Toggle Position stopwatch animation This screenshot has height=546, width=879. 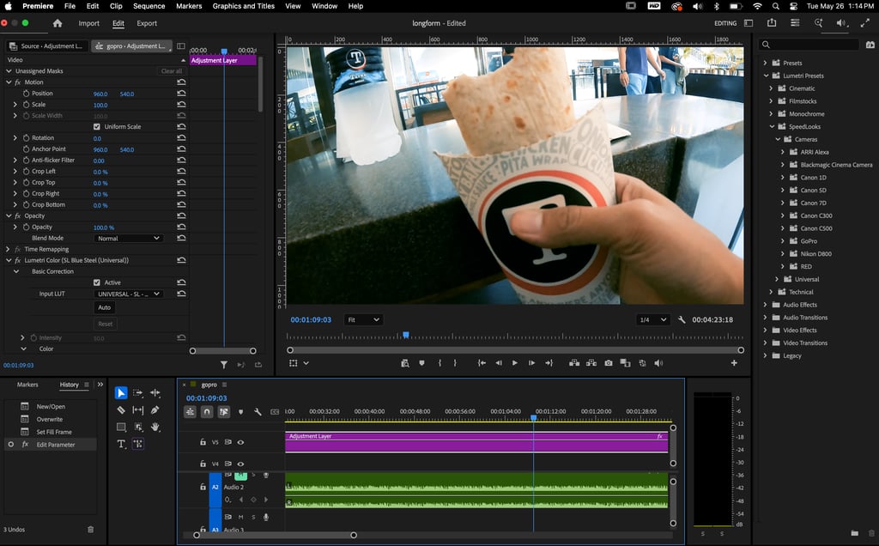coord(26,93)
